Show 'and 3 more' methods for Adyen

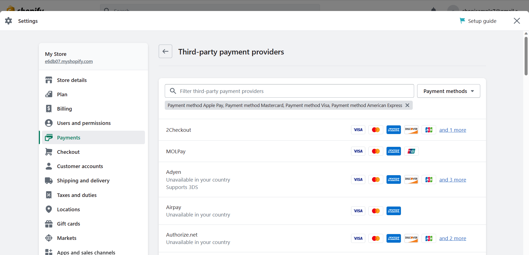(x=453, y=180)
